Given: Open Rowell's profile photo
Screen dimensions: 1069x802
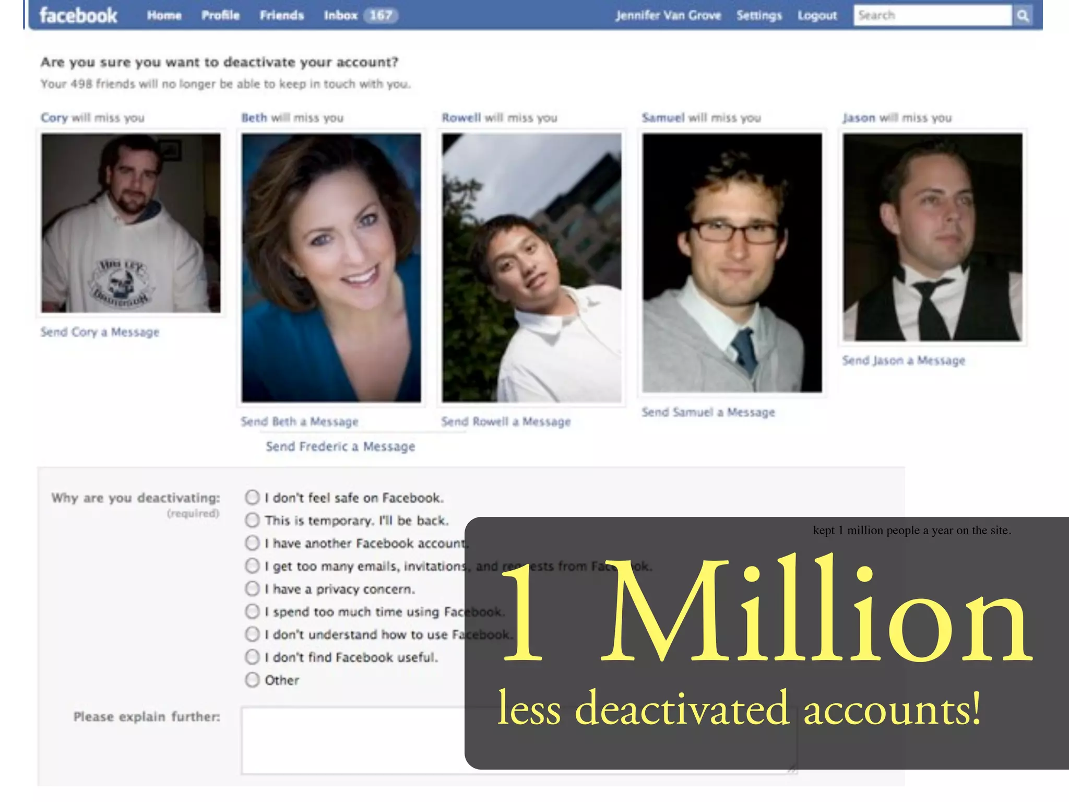Looking at the screenshot, I should point(531,267).
